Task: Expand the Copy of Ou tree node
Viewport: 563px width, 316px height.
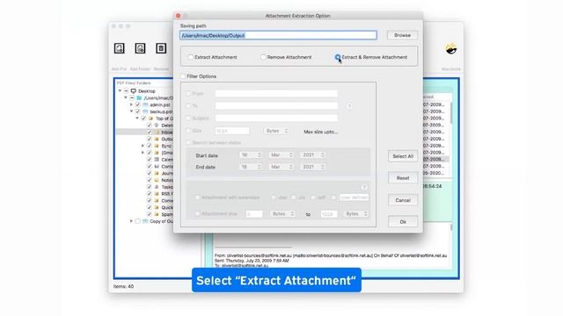Action: [x=131, y=221]
